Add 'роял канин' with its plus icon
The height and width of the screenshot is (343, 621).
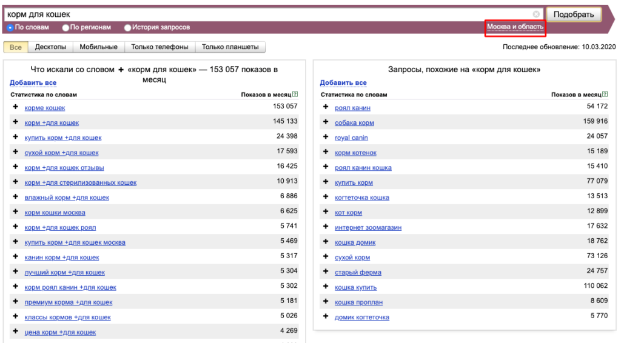pos(326,107)
